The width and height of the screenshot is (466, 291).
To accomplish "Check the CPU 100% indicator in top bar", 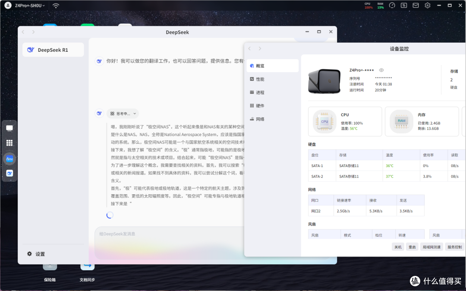I will 368,6.
